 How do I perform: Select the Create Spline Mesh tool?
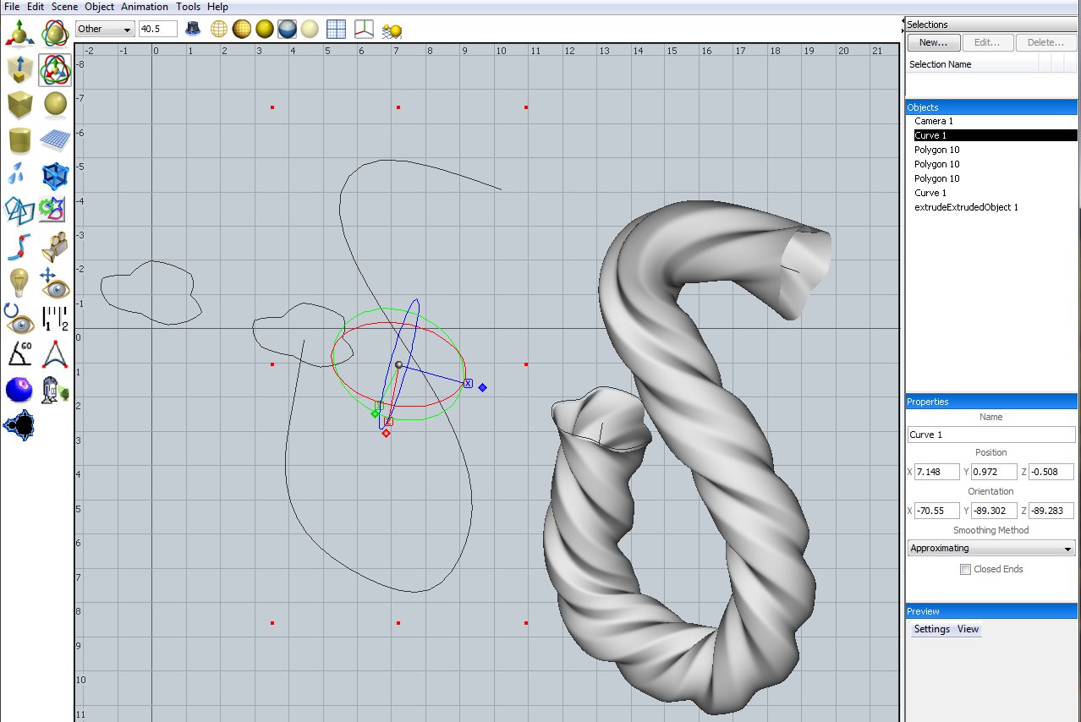pyautogui.click(x=56, y=140)
